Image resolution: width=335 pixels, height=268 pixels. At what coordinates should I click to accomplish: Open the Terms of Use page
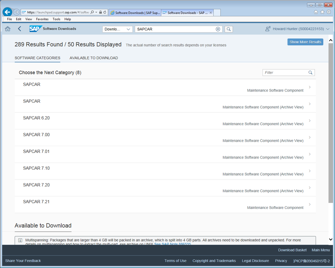pos(175,261)
